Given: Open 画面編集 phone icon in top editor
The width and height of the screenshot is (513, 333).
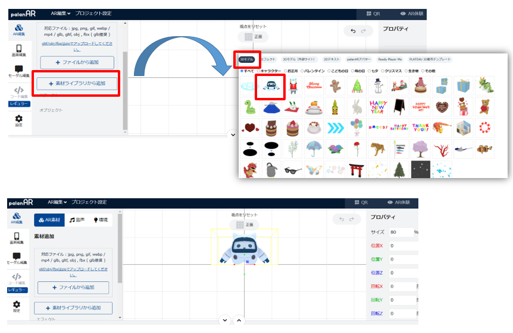Looking at the screenshot, I should 18,50.
